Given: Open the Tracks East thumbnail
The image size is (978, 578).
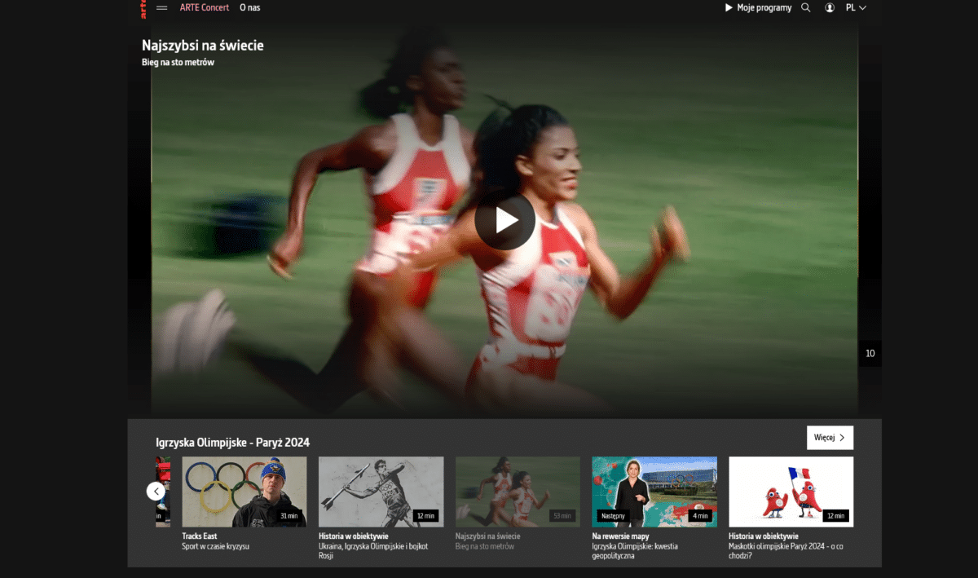Looking at the screenshot, I should 244,490.
